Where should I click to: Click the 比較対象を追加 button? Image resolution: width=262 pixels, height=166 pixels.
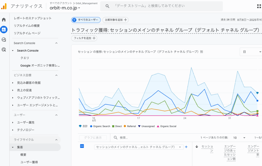[115, 20]
